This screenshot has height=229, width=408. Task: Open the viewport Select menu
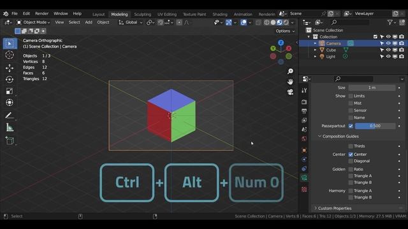click(x=75, y=23)
